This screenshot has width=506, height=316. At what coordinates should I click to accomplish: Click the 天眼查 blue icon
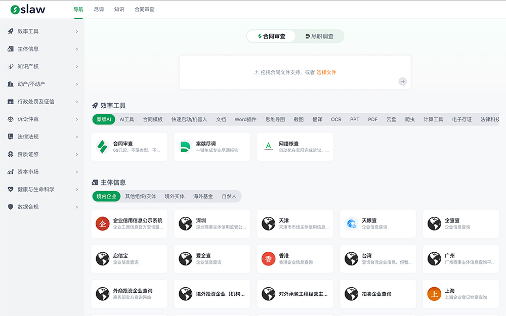tap(352, 223)
